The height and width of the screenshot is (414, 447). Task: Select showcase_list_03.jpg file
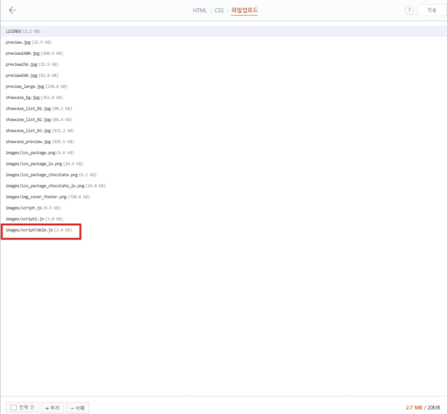click(40, 131)
